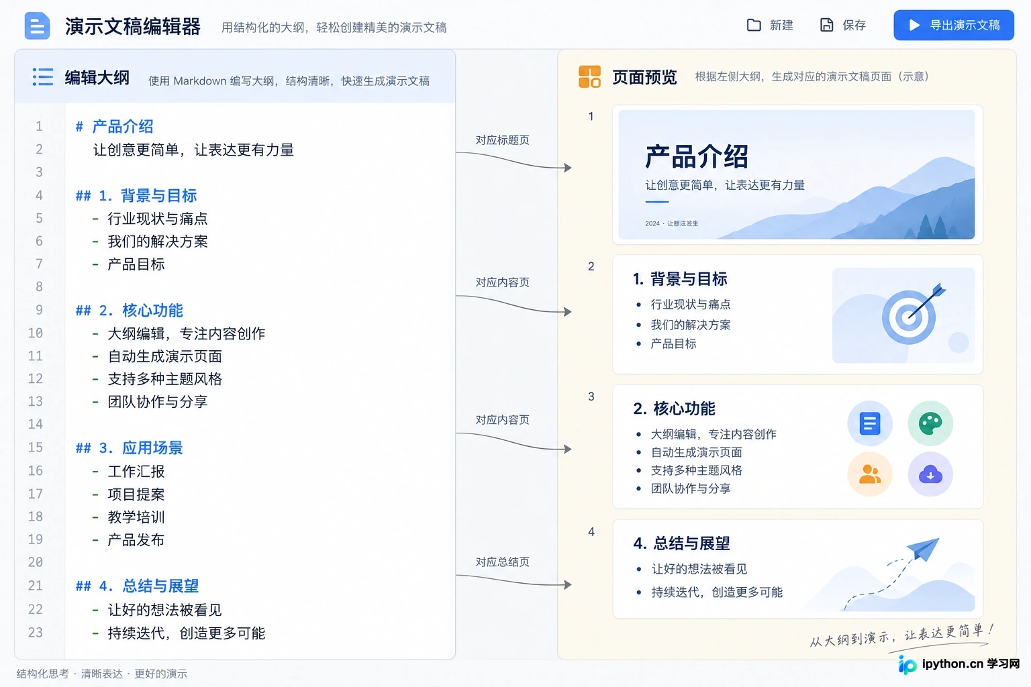1031x687 pixels.
Task: Click the 对应标题页 mapping label
Action: (502, 140)
